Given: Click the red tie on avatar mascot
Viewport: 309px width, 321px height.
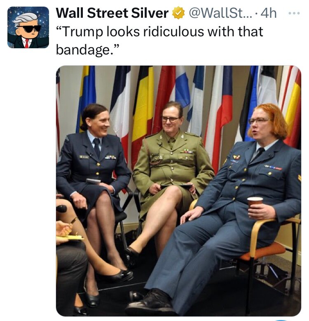Looking at the screenshot, I should 26,43.
